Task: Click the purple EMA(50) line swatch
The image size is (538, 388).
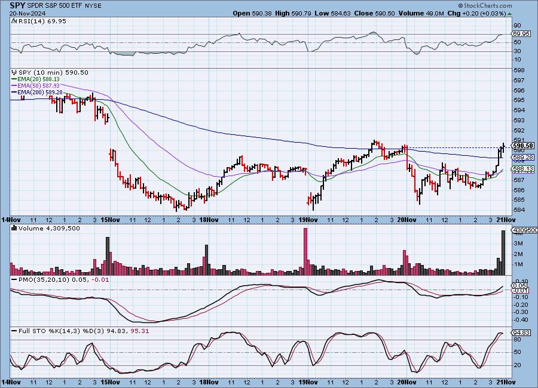Action: (x=14, y=86)
